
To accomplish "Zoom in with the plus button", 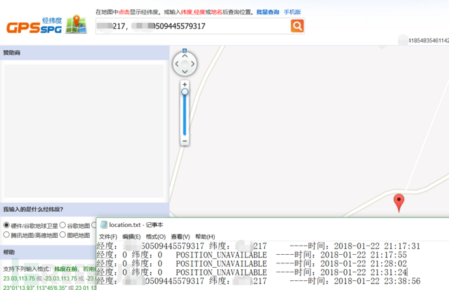I will click(x=185, y=84).
